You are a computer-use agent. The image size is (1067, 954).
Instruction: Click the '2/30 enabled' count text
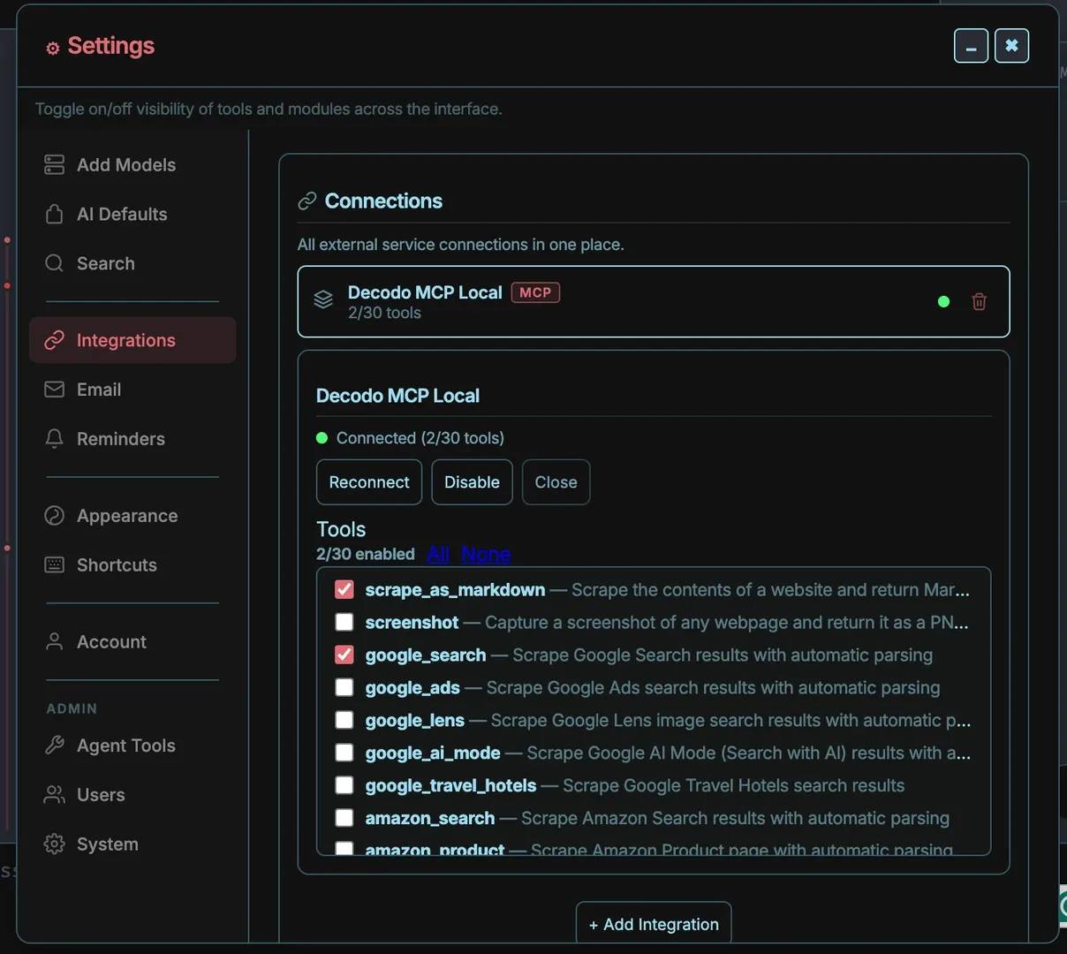click(366, 554)
